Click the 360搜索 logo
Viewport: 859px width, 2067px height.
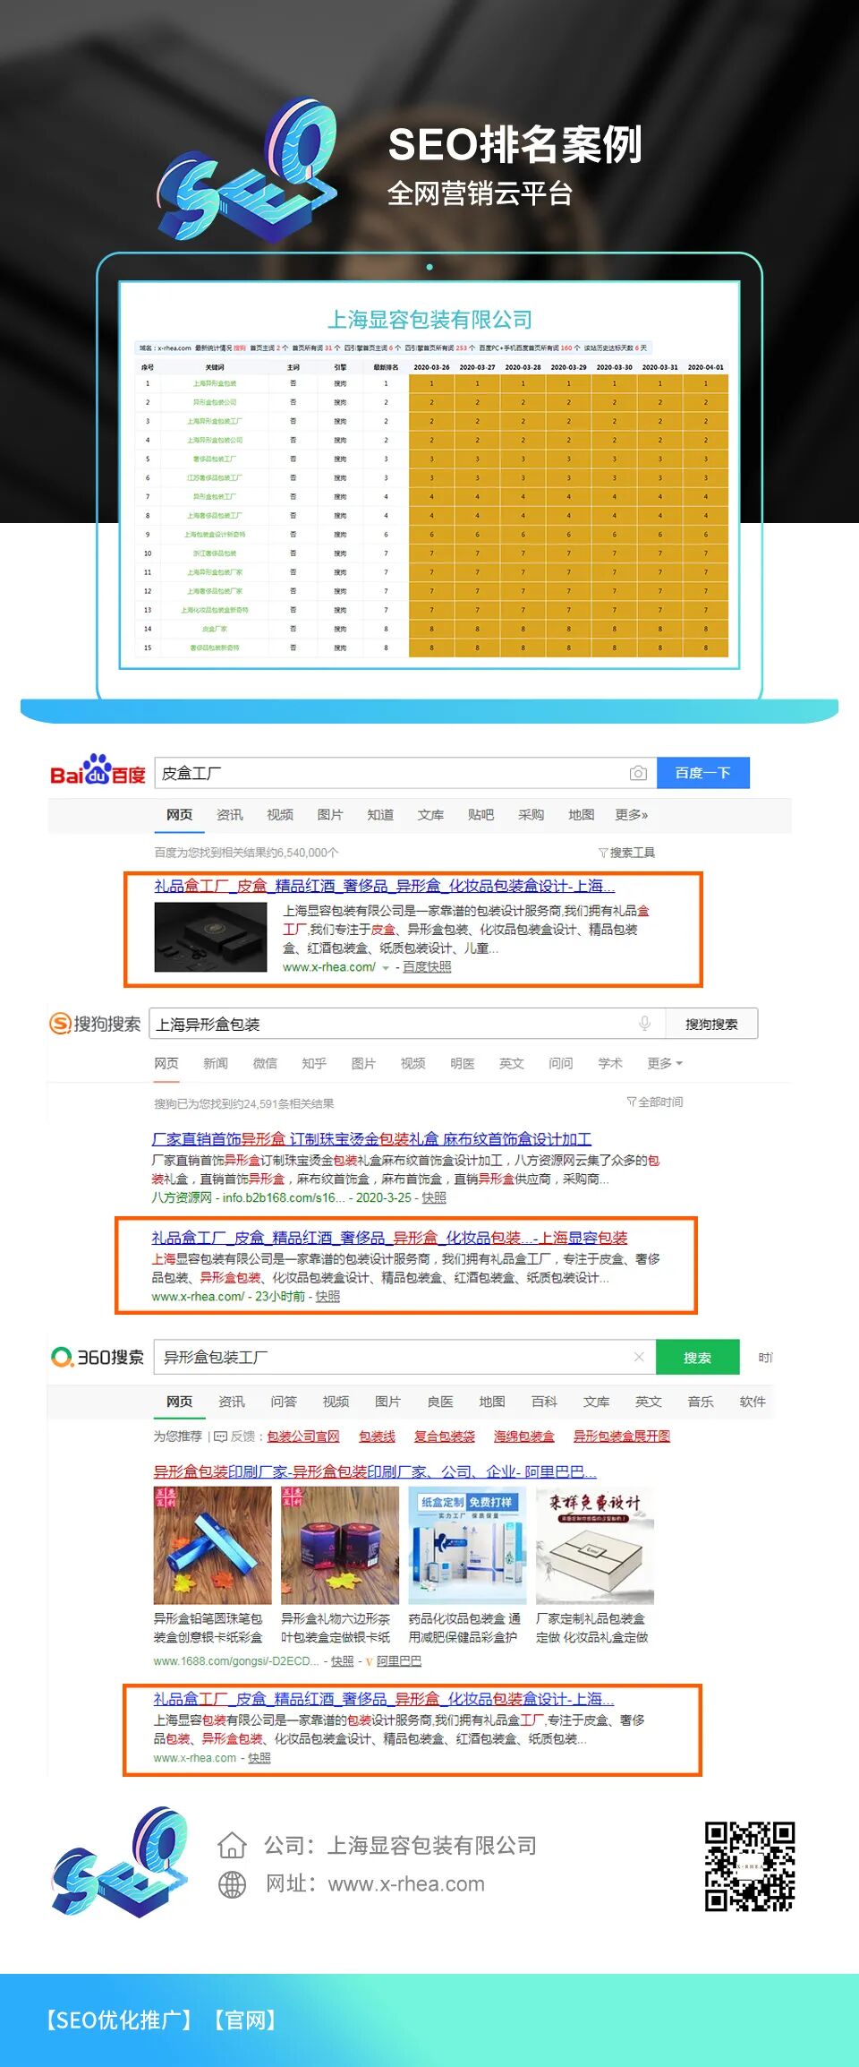click(x=98, y=1357)
